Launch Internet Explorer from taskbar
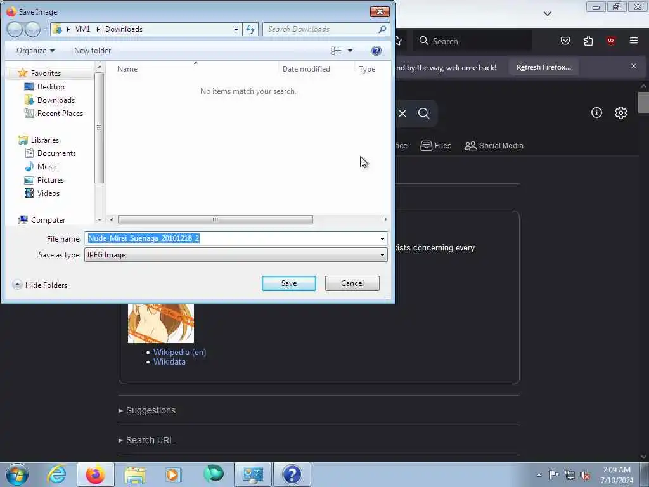Screen dimensions: 649x487 click(56, 474)
